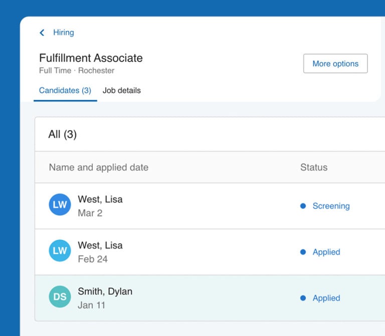Switch to the Candidates (3) tab
The height and width of the screenshot is (336, 385).
tap(65, 90)
